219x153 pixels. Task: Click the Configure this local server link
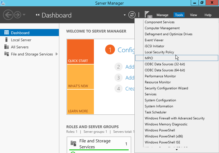pyautogui.click(x=126, y=50)
